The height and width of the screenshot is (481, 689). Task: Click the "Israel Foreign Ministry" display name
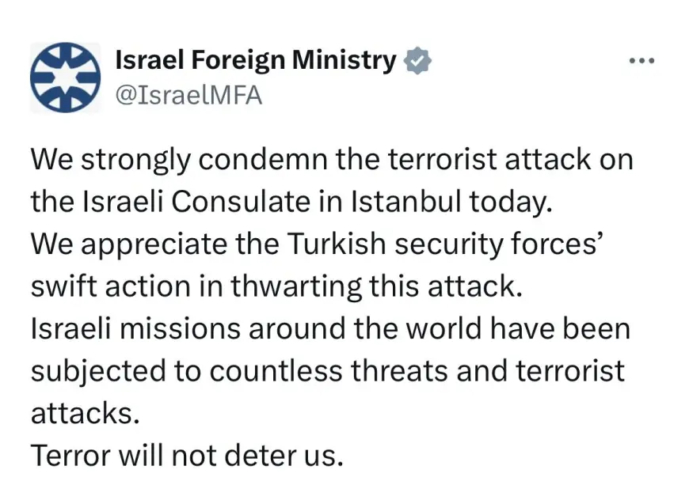tap(255, 60)
